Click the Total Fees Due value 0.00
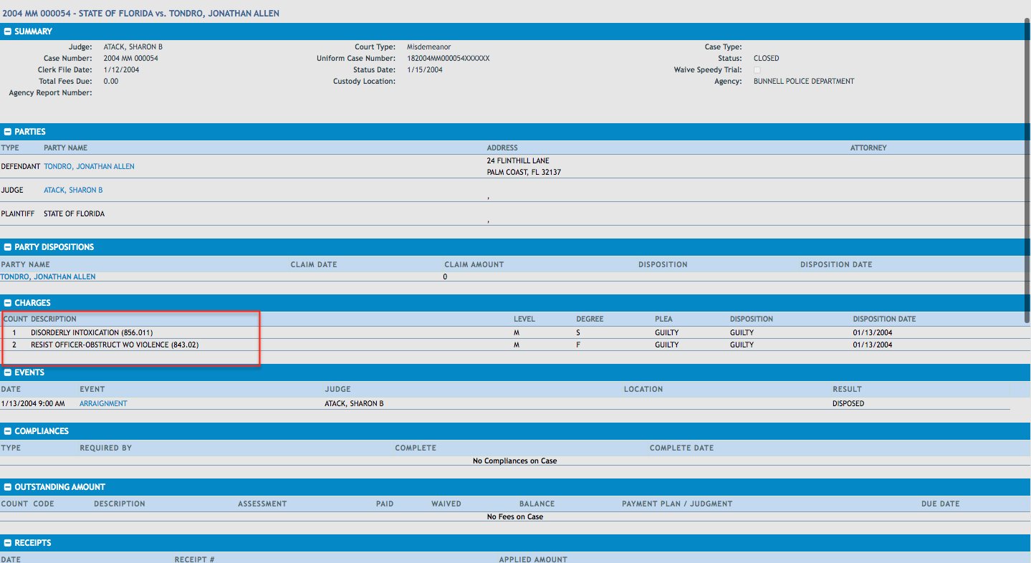Image resolution: width=1031 pixels, height=563 pixels. [x=111, y=81]
